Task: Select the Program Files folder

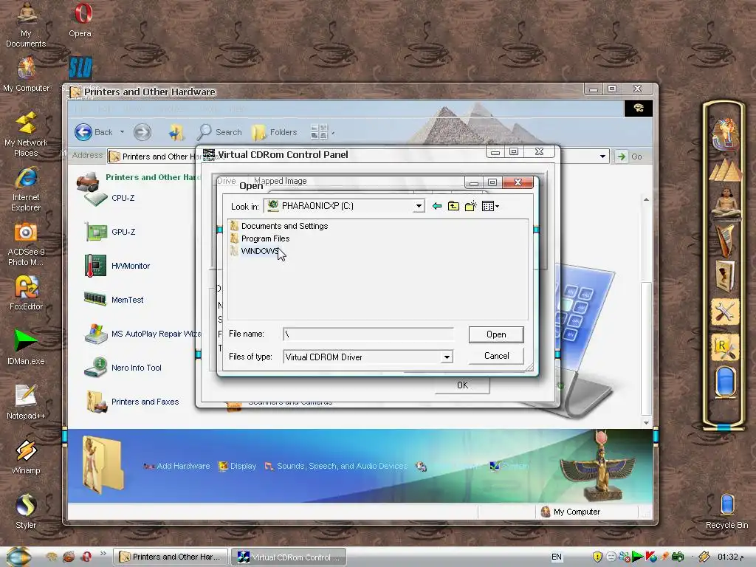Action: [260, 238]
